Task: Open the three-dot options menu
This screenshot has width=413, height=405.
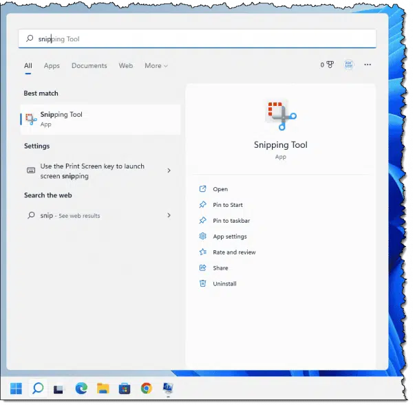Action: point(368,65)
